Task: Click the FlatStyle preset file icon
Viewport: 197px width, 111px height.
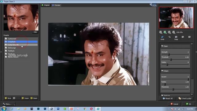Action: 6,51
